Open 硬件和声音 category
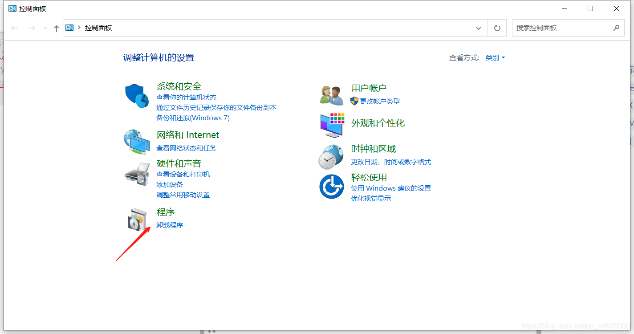Viewport: 634px width, 334px height. 179,163
